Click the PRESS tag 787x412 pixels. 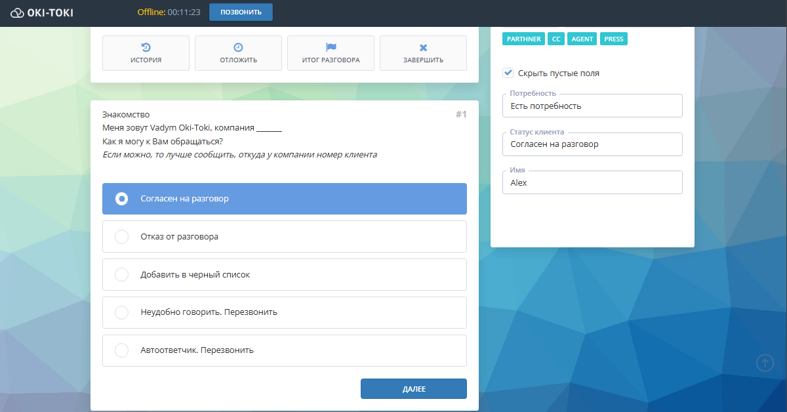pos(614,39)
